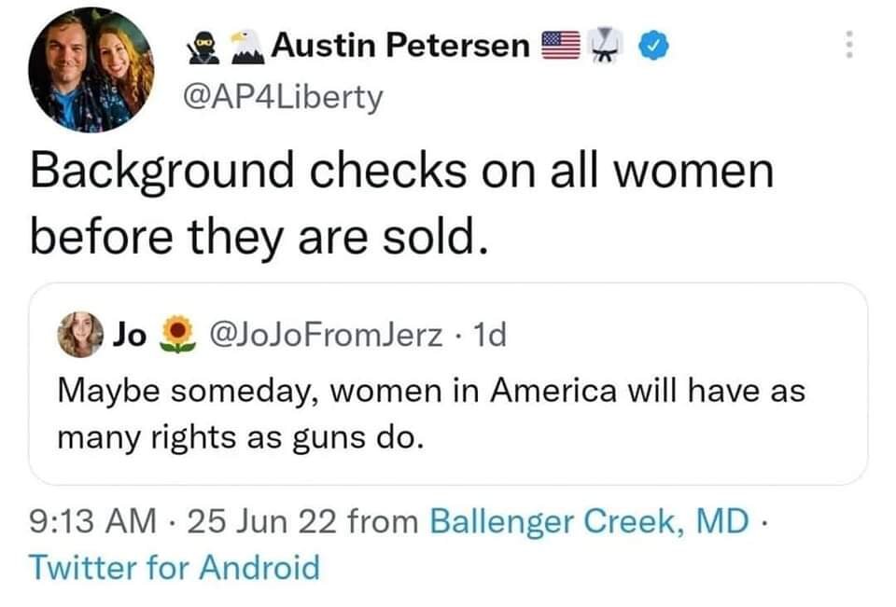
Task: Click the martial arts uniform emoji
Action: [x=609, y=45]
